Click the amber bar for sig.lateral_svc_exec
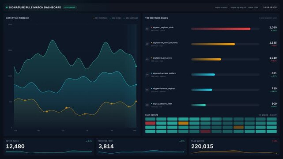The height and width of the screenshot is (159, 283). [206, 59]
